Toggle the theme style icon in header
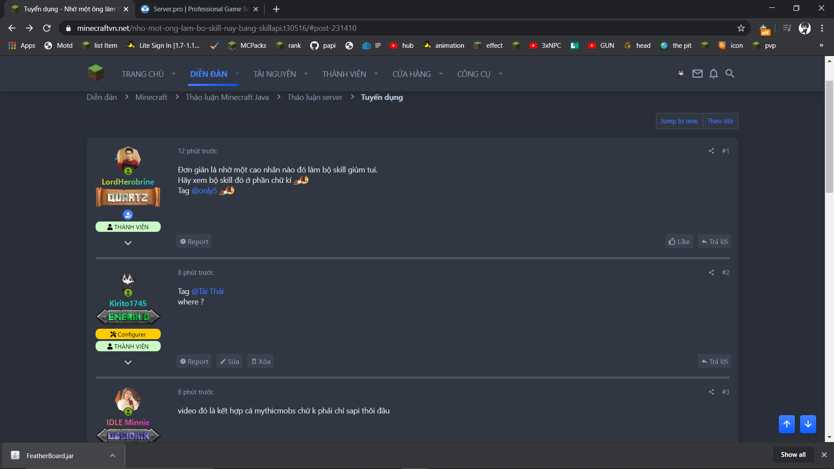Viewport: 834px width, 469px height. coord(681,74)
